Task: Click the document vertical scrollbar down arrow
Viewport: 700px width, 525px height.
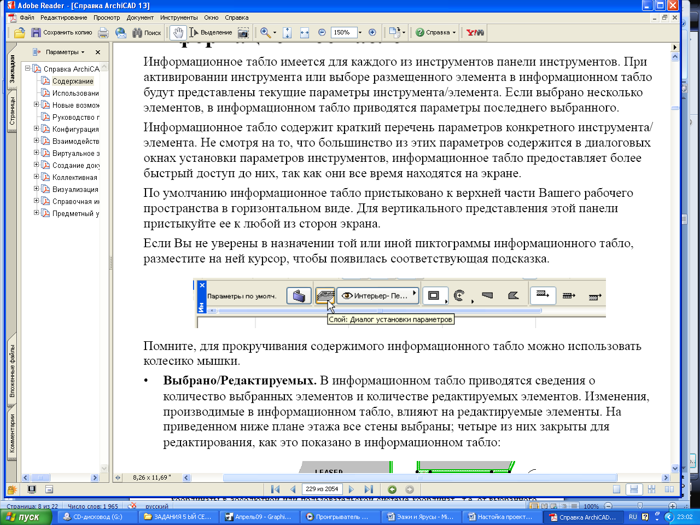Action: 675,469
